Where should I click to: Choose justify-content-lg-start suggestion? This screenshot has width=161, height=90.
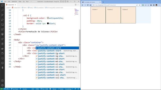pos(57,53)
